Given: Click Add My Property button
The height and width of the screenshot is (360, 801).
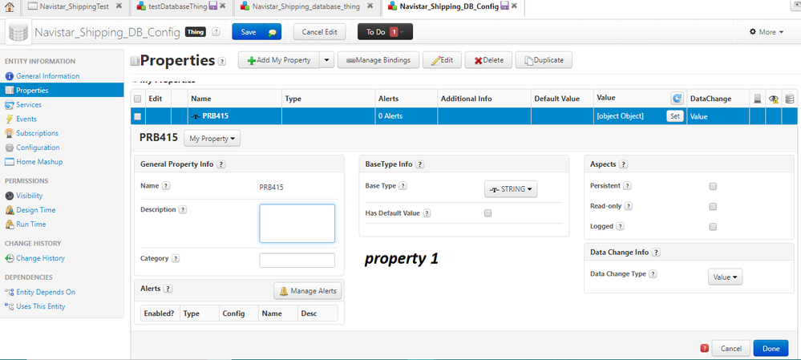Looking at the screenshot, I should point(279,60).
